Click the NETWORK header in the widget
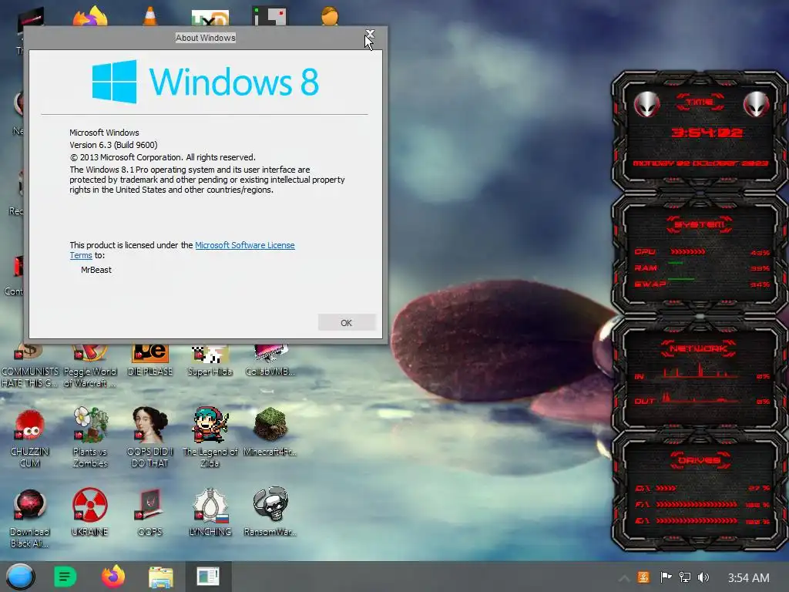 tap(698, 348)
